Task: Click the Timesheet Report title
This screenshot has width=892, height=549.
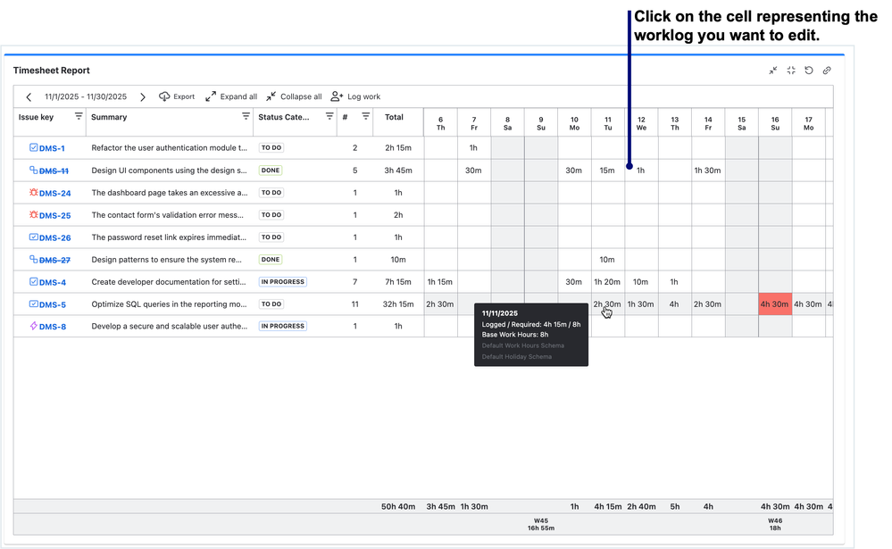Action: (52, 71)
